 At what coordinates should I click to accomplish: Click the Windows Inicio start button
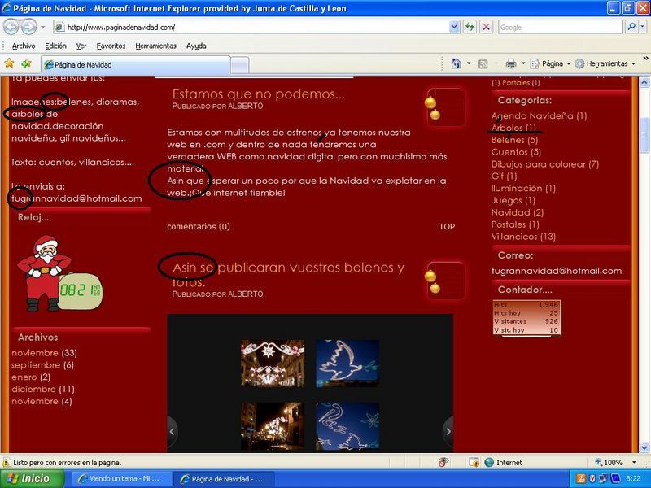(31, 479)
